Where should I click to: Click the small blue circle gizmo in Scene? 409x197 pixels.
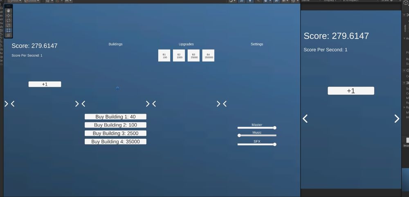pos(117,88)
